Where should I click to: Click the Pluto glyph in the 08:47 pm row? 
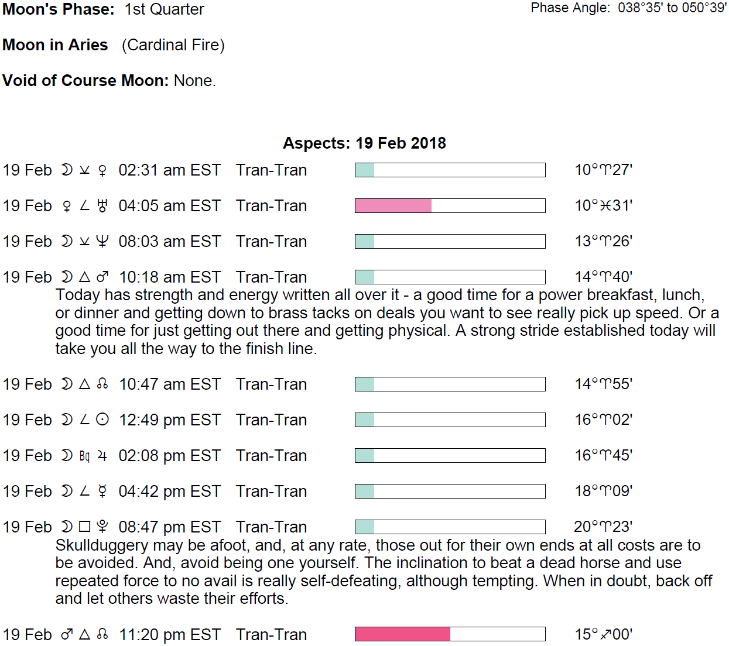(x=102, y=527)
